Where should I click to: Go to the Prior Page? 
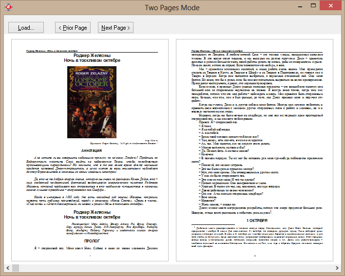click(73, 28)
